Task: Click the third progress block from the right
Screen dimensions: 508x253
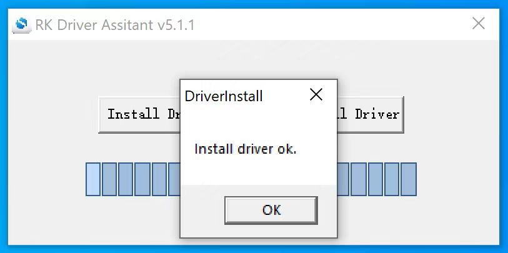Action: click(x=376, y=179)
